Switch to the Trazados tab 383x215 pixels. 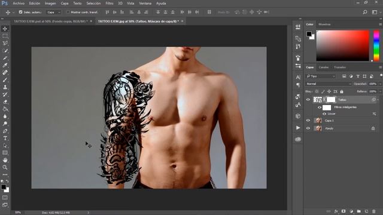[x=340, y=67]
